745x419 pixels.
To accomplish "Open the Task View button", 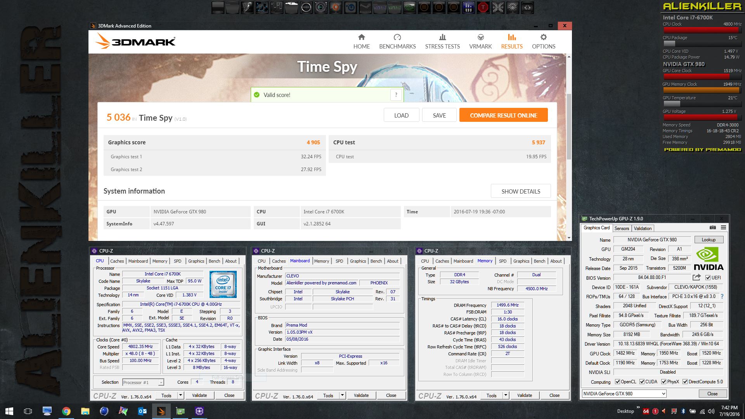I will coord(28,411).
